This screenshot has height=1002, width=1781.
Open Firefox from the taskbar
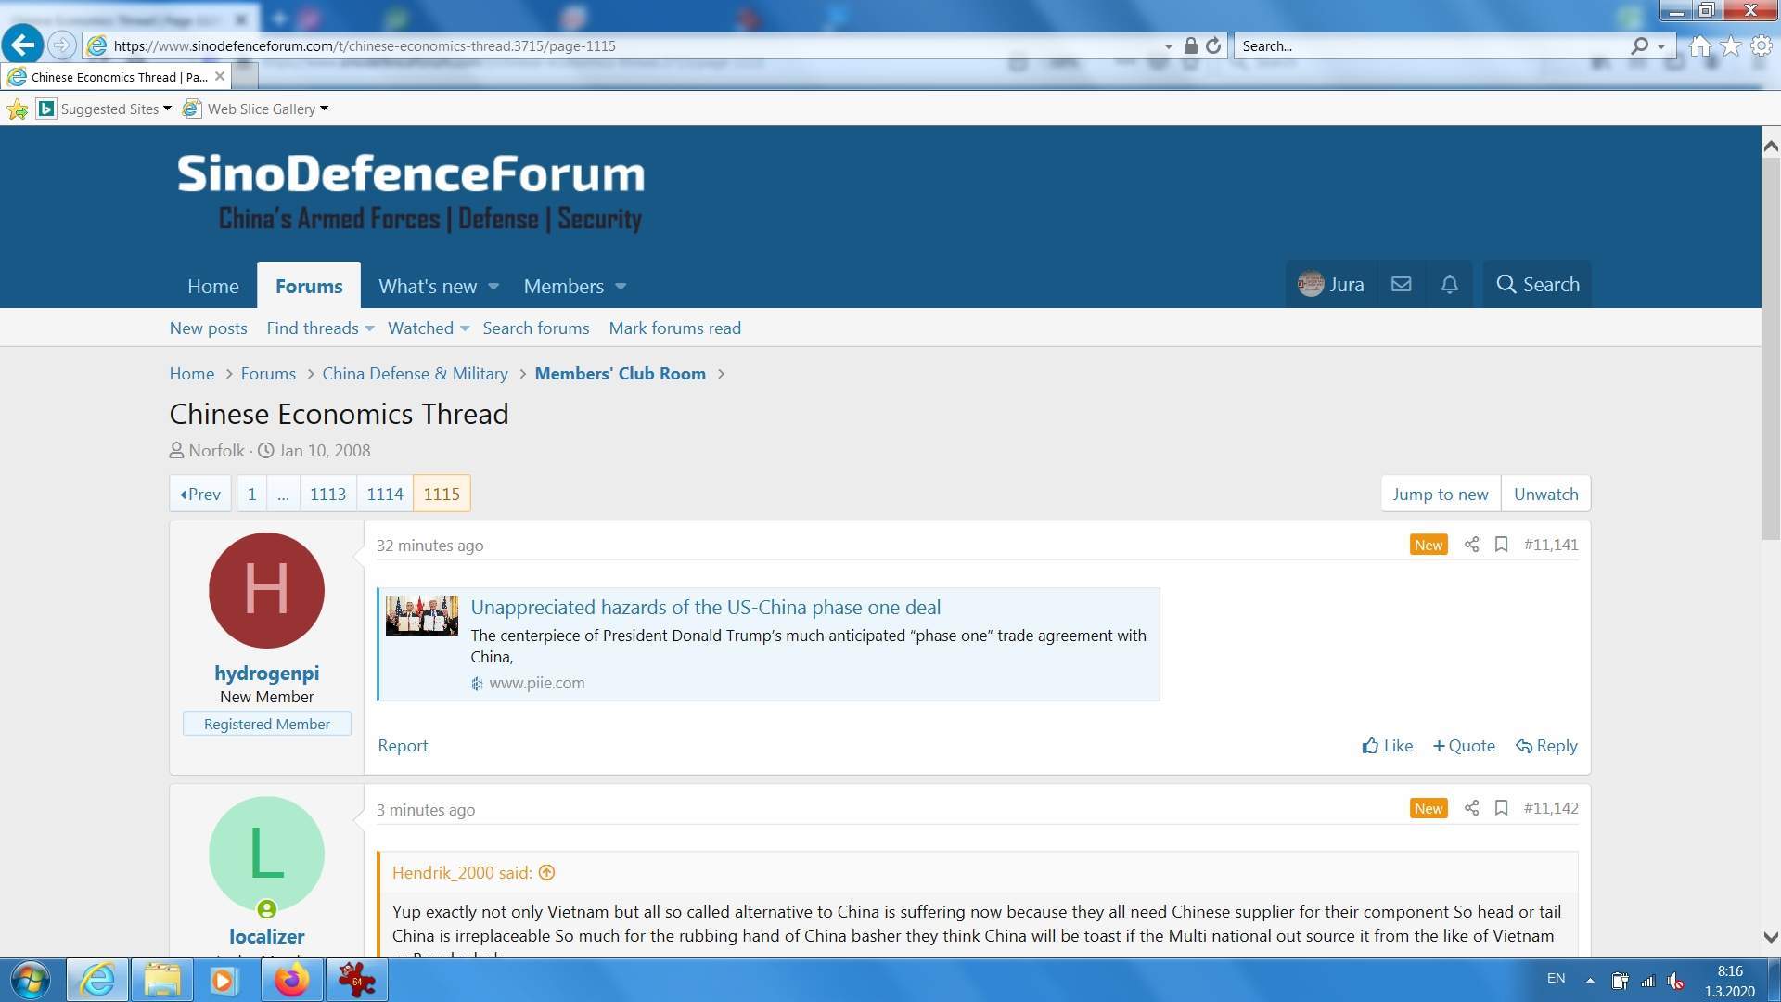coord(290,980)
